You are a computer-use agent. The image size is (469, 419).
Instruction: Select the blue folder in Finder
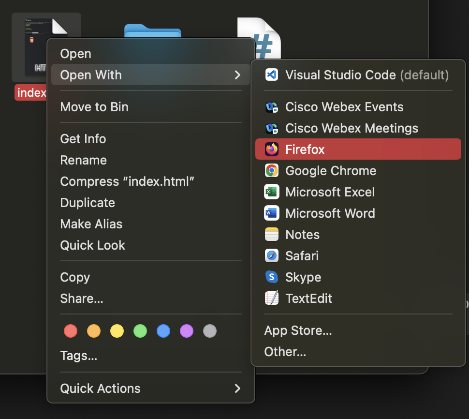(152, 30)
